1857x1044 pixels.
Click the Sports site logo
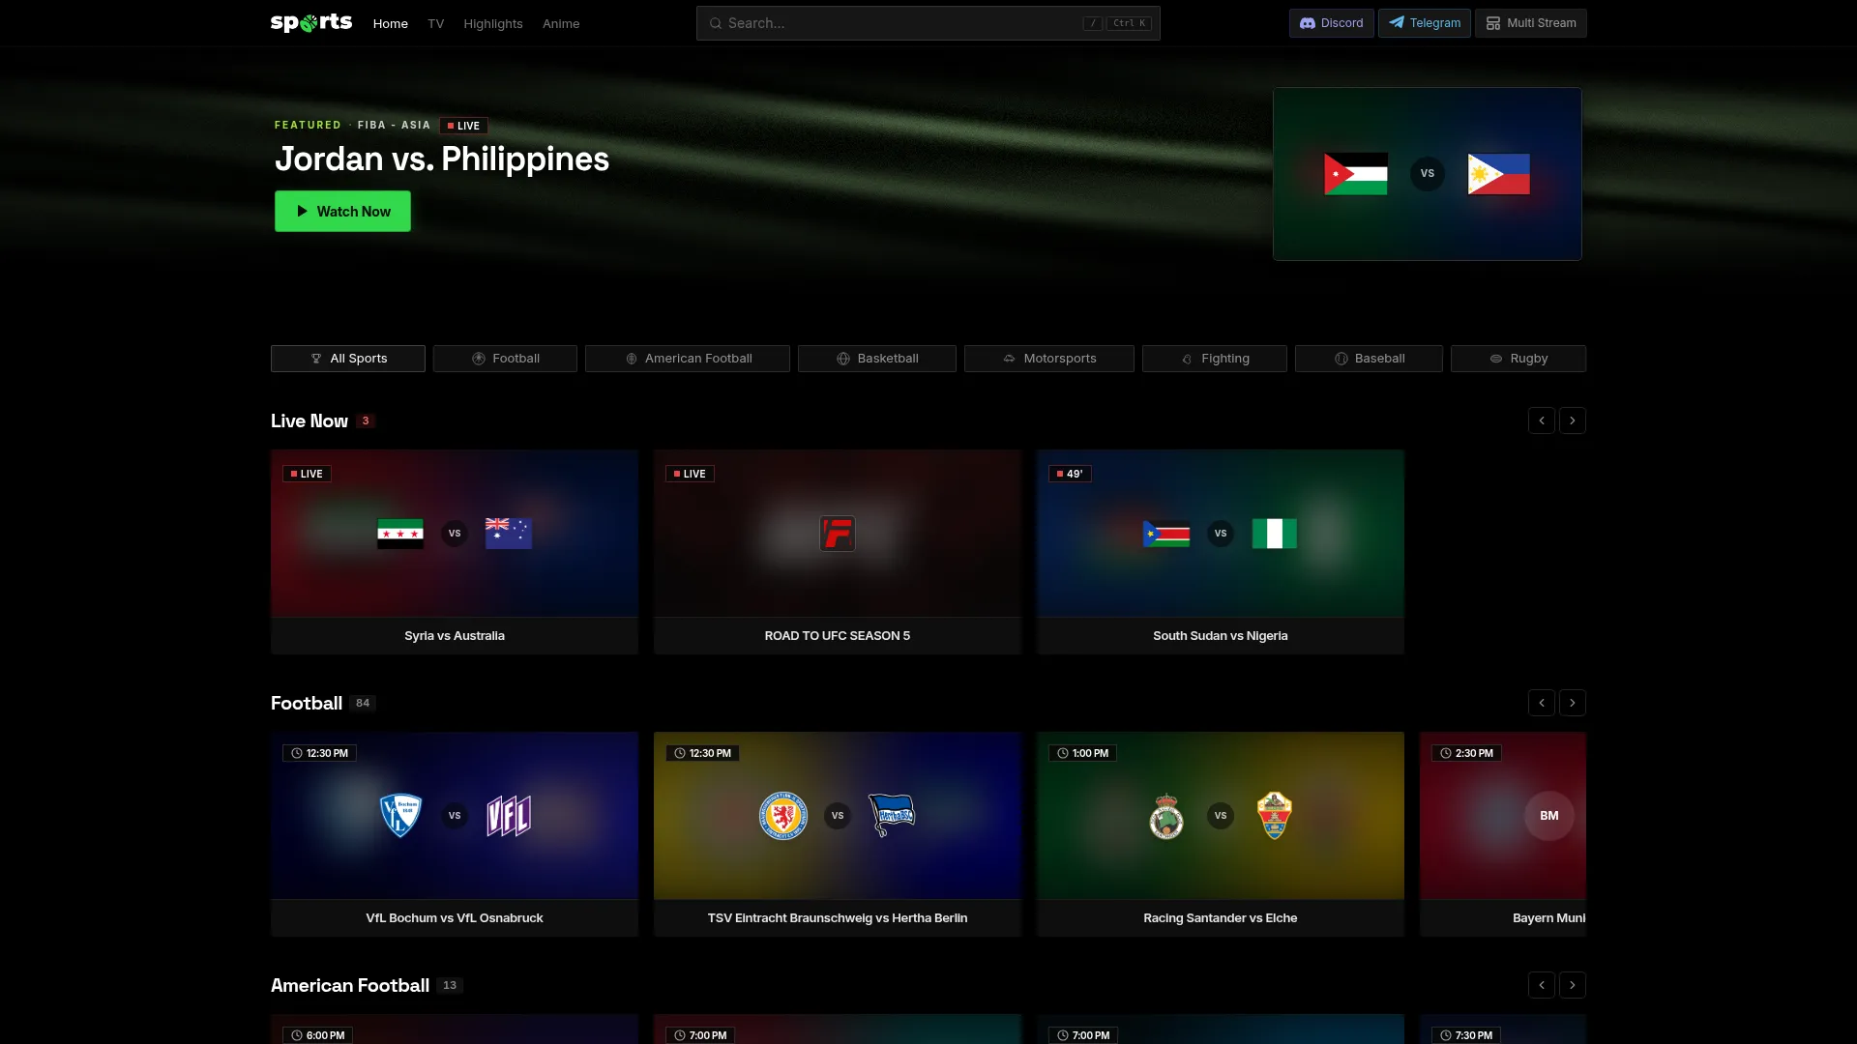(x=311, y=22)
